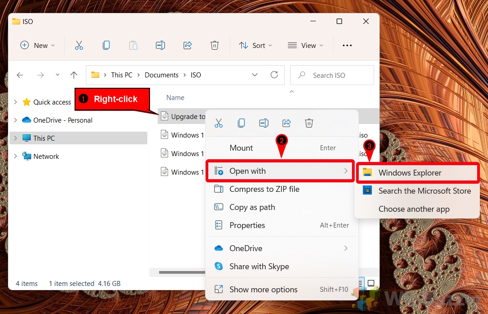This screenshot has width=488, height=314.
Task: Minimize the ISO Explorer window
Action: (313, 21)
